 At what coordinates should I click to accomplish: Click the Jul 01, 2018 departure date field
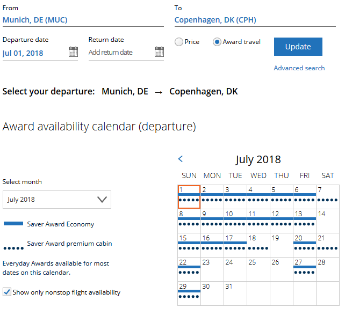coord(32,53)
